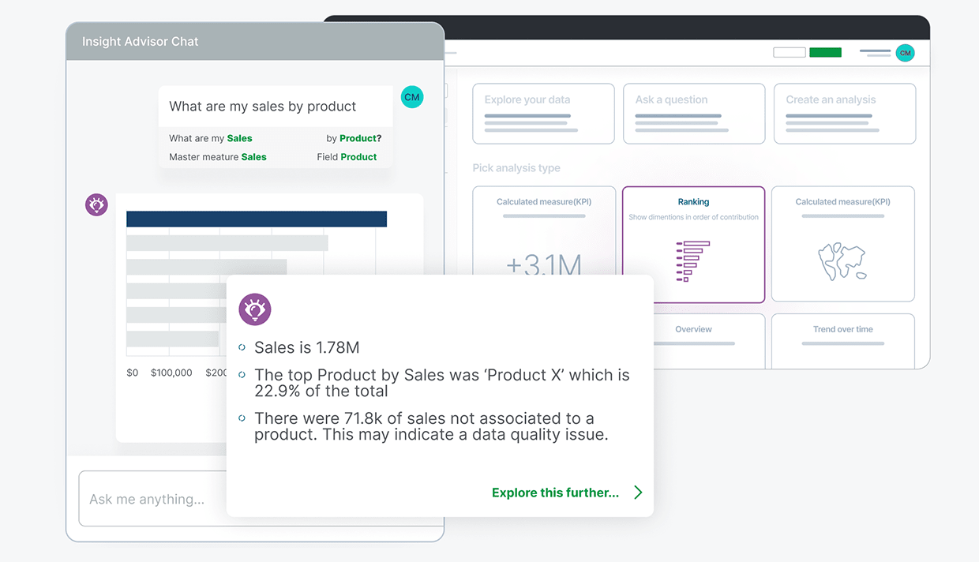
Task: Click the Insight Advisor lightbulb icon
Action: point(96,204)
